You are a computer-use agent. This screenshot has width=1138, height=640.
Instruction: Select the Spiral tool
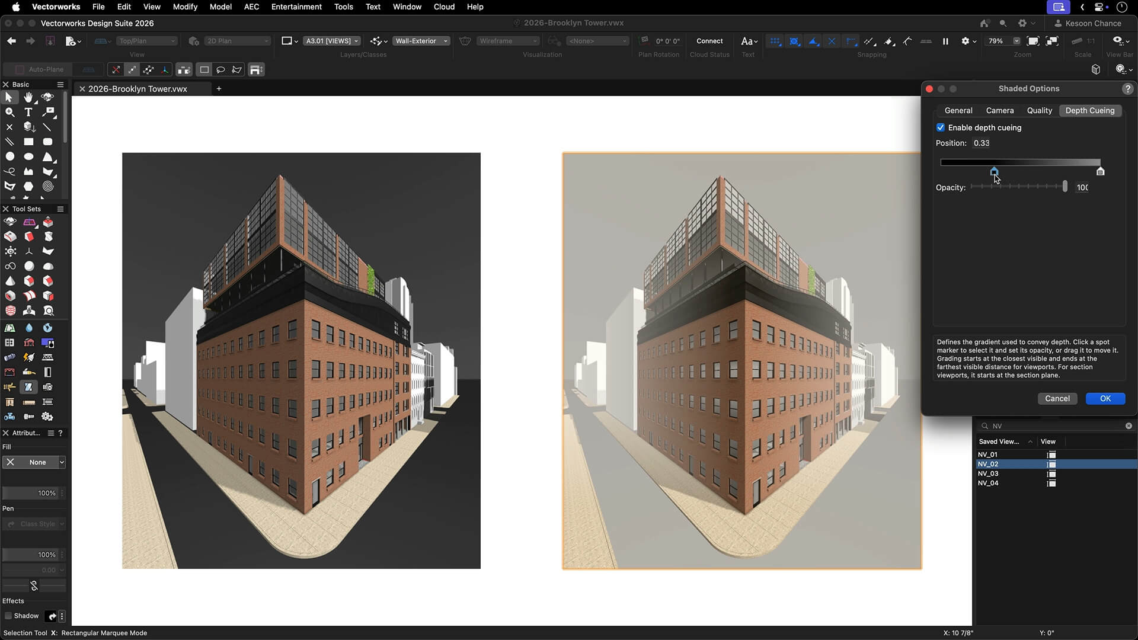click(x=47, y=186)
